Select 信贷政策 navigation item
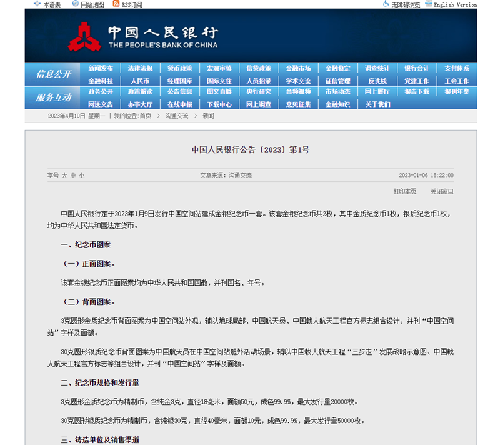 tap(259, 68)
